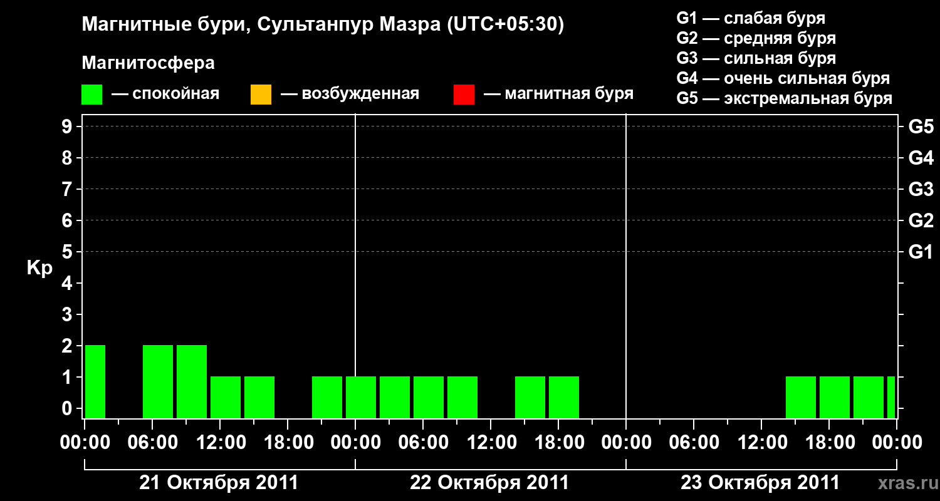The image size is (940, 501).
Task: Click the green 'спокойная' legend swatch
Action: [x=92, y=95]
